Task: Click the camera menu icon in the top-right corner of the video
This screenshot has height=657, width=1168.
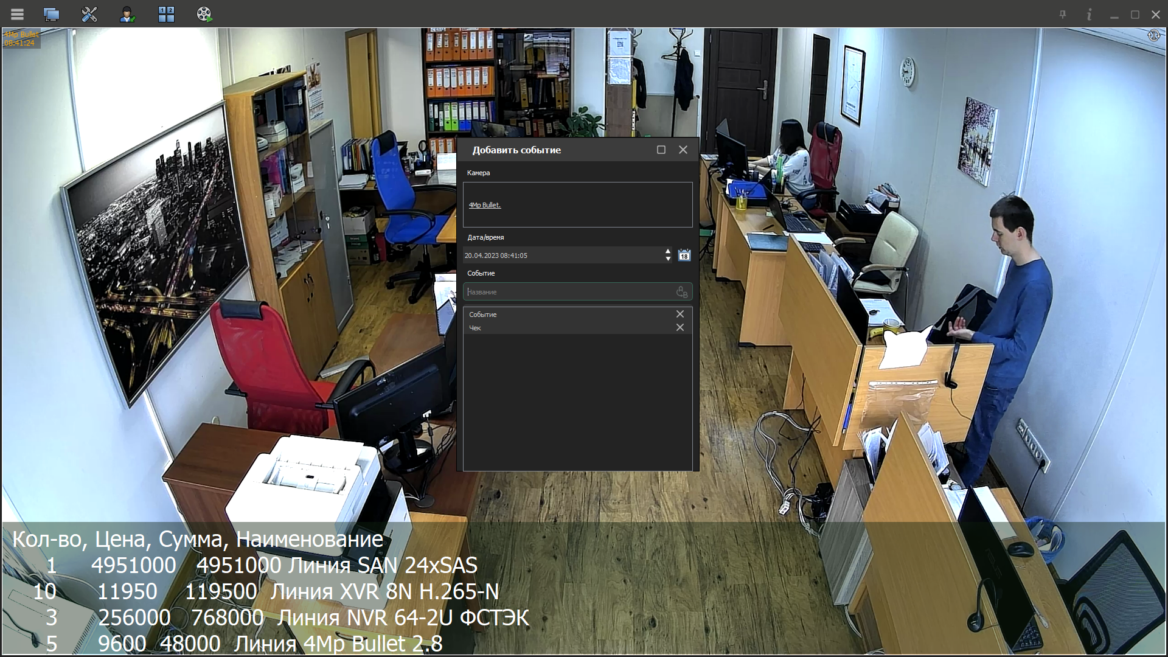Action: [x=1153, y=35]
